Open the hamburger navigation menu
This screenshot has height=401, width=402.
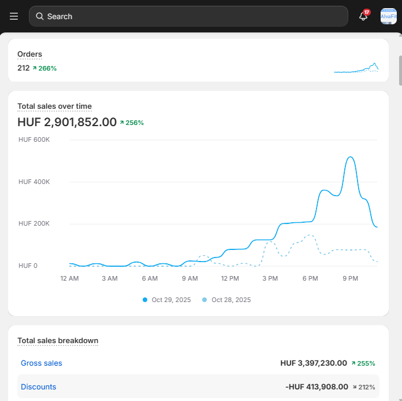coord(14,16)
